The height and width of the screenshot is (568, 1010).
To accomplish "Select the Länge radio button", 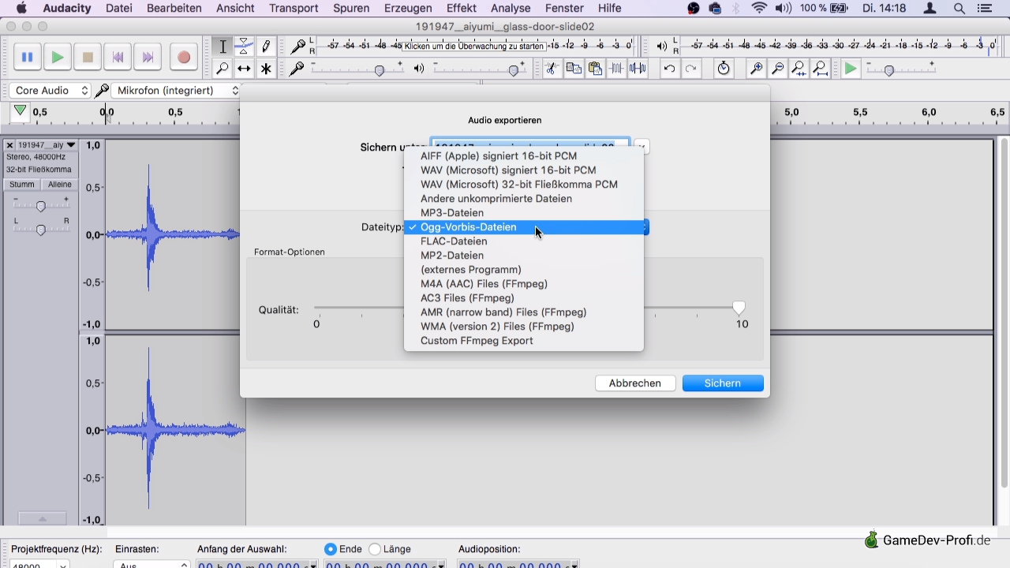I will coord(375,549).
